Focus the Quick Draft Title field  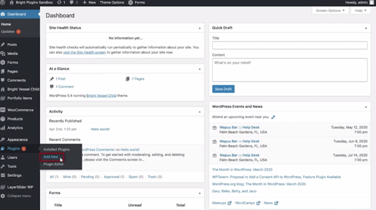pyautogui.click(x=290, y=45)
